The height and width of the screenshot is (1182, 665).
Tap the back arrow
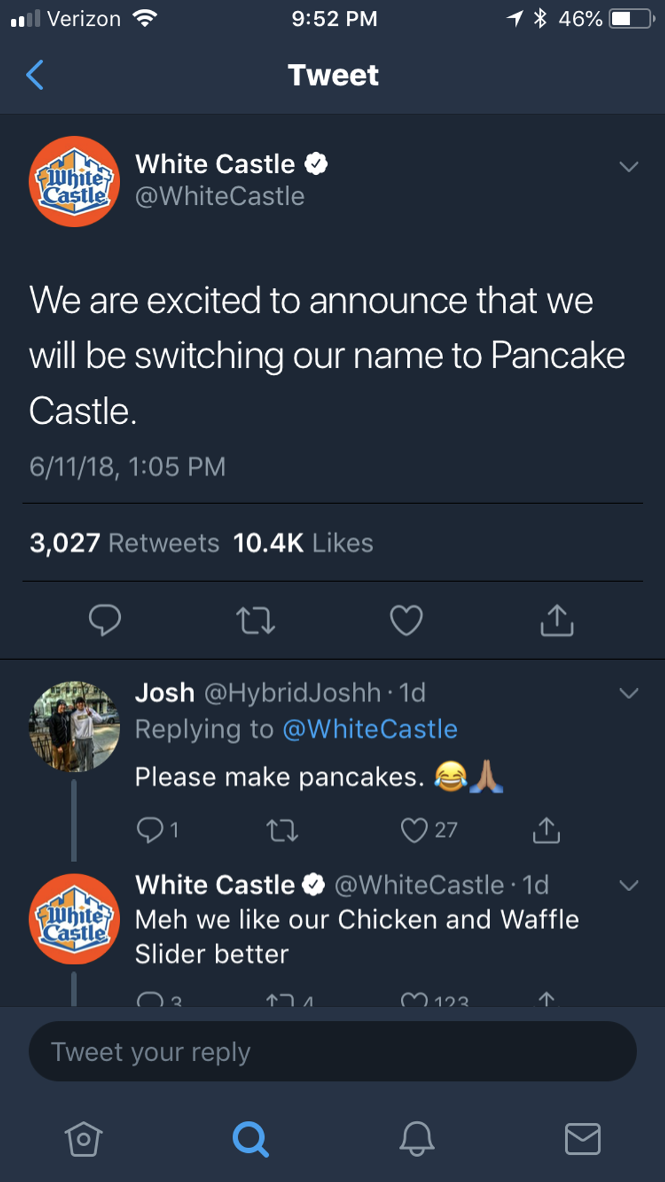(35, 75)
